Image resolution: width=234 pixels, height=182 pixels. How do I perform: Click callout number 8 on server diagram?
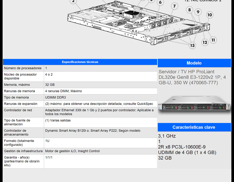(190, 10)
